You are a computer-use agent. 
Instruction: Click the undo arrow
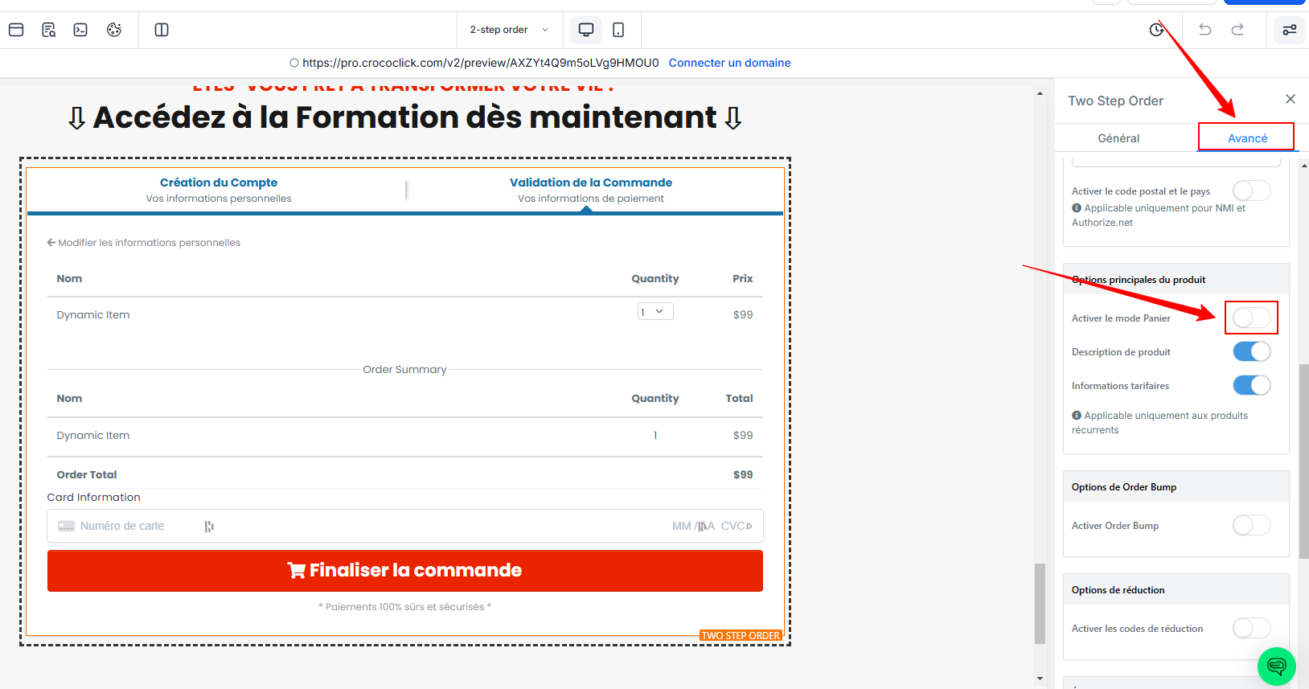tap(1204, 30)
